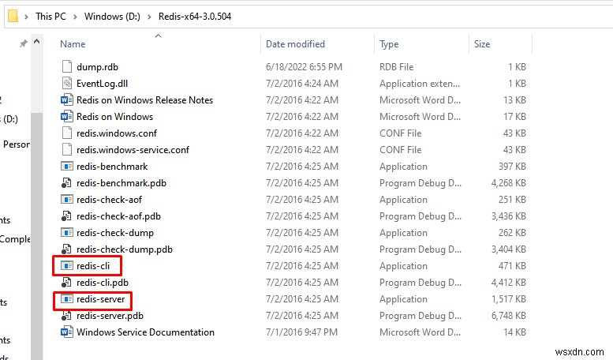
Task: Click the pin icon in the navigation pane
Action: click(x=24, y=43)
